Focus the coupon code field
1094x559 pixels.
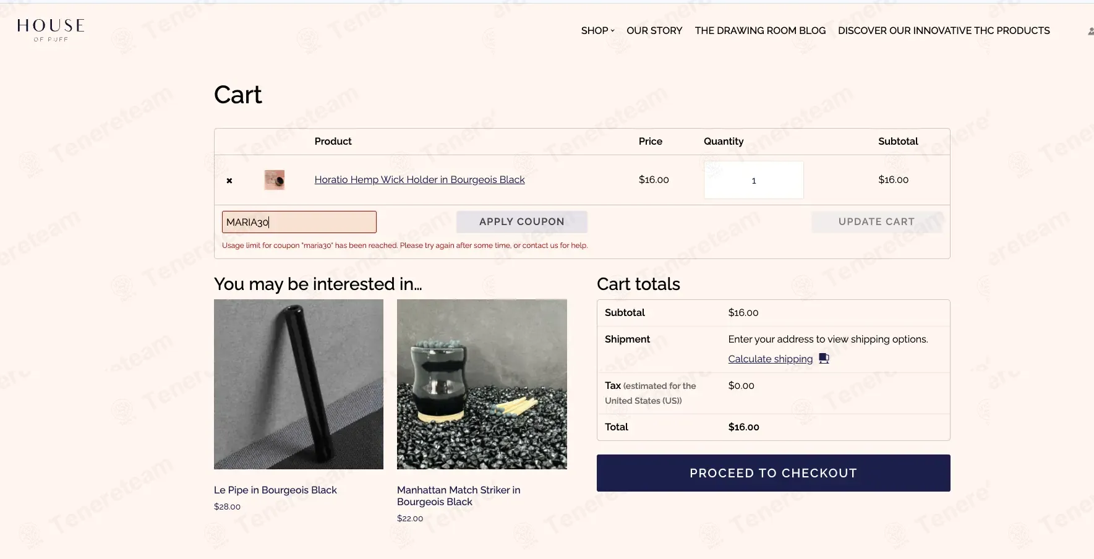point(299,222)
